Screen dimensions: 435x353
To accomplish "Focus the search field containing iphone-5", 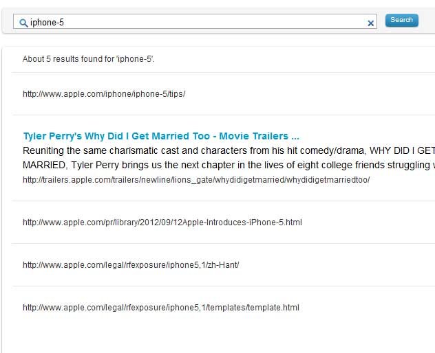I will [x=195, y=21].
